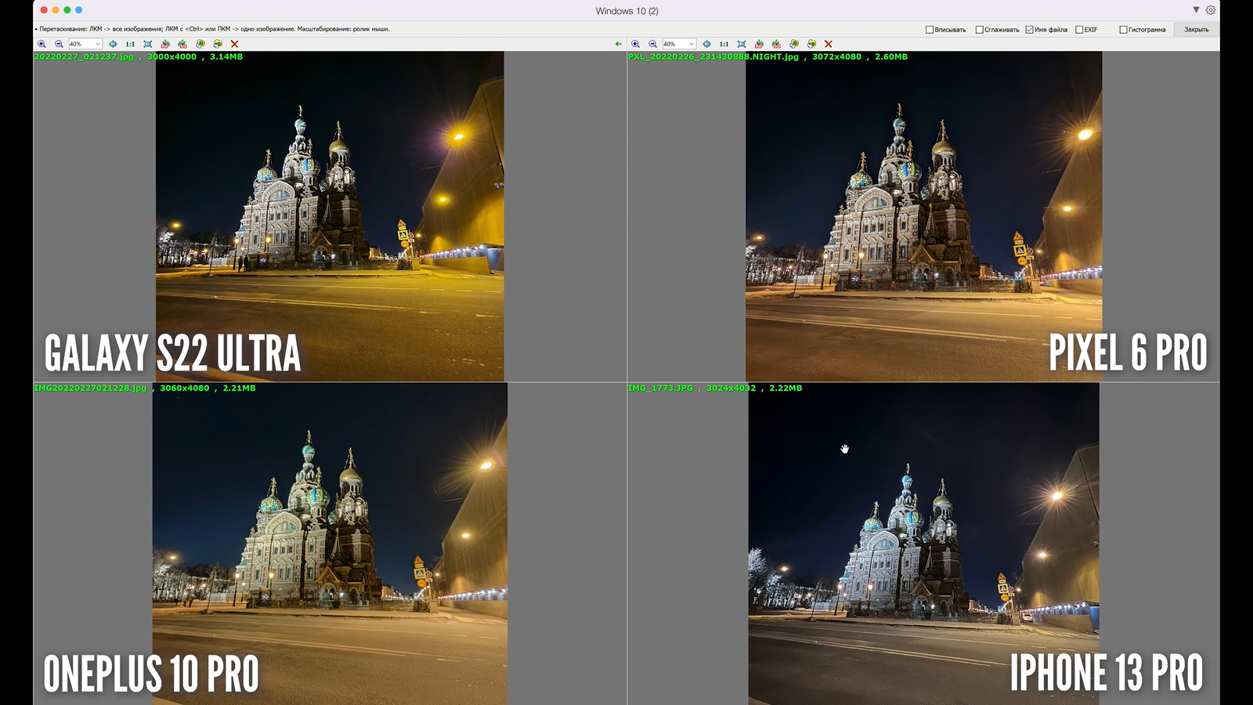This screenshot has height=705, width=1253.
Task: Remove image with left pane red X
Action: click(x=234, y=44)
